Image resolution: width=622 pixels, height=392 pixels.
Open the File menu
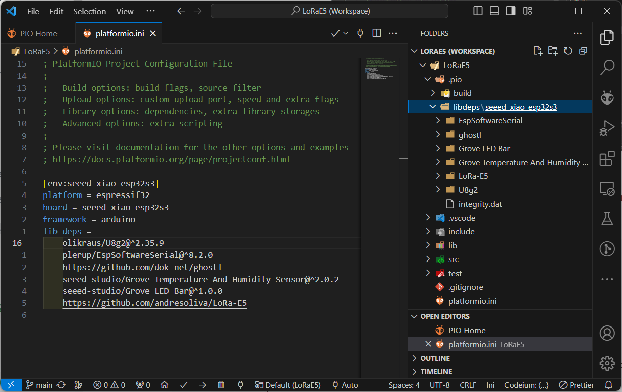[x=33, y=11]
